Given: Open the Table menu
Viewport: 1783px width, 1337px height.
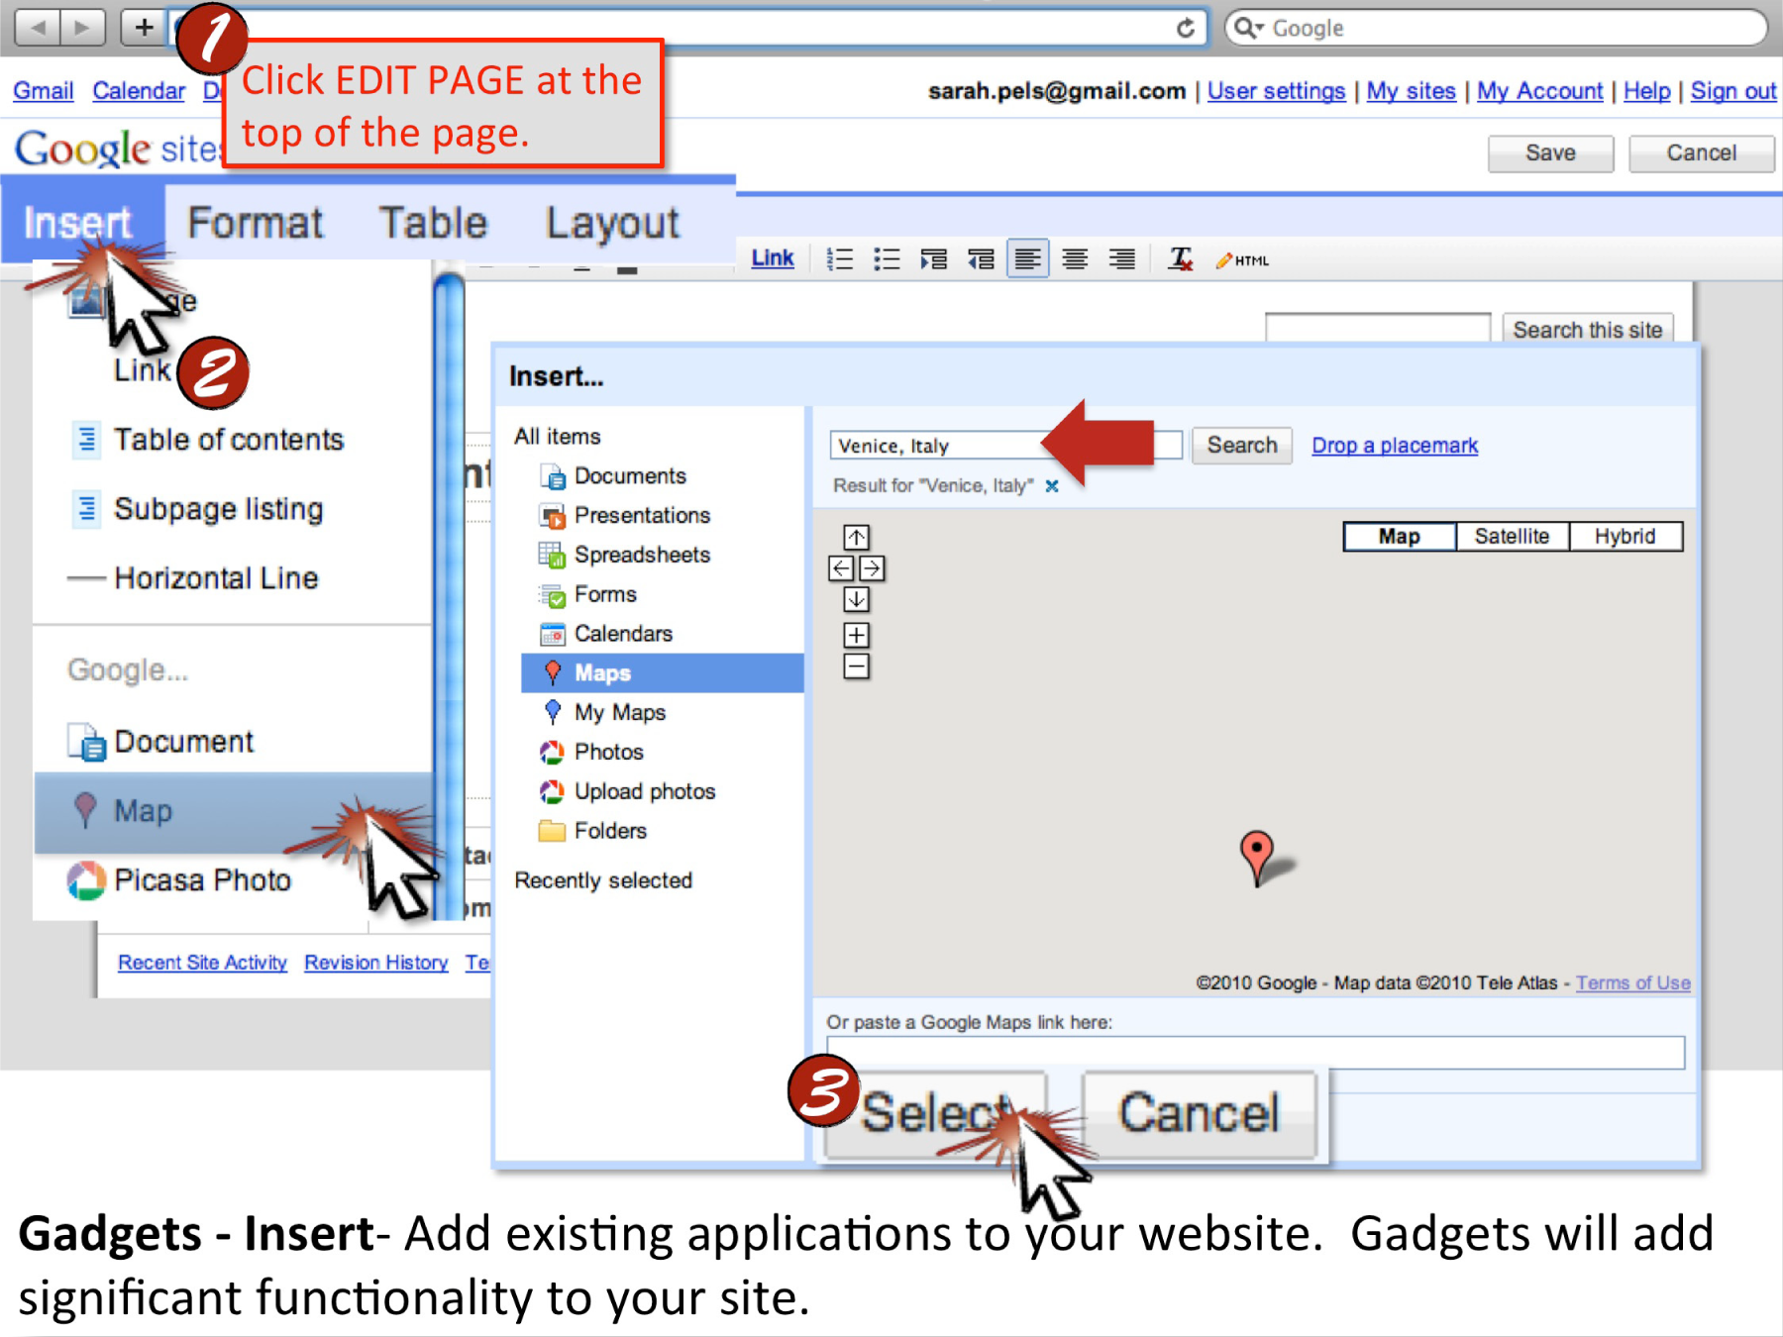Looking at the screenshot, I should point(433,223).
